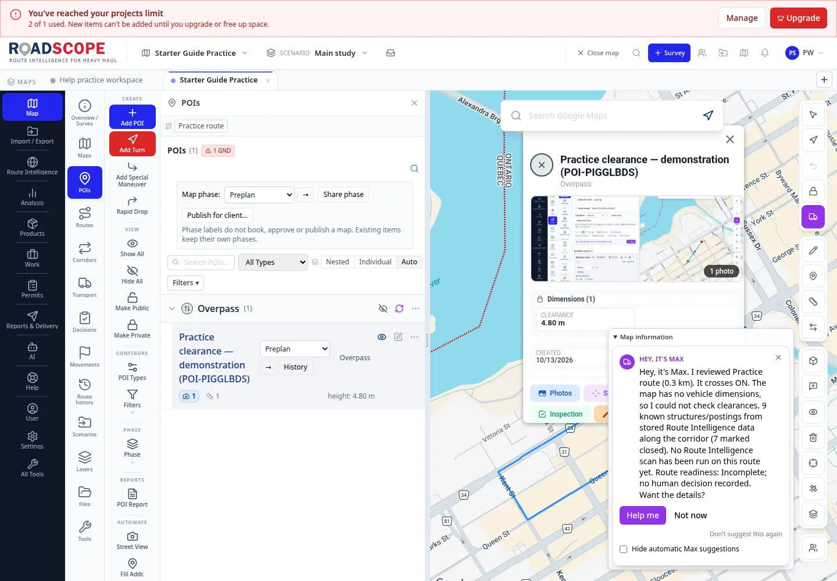Open Route Intelligence in the sidebar

[x=32, y=166]
